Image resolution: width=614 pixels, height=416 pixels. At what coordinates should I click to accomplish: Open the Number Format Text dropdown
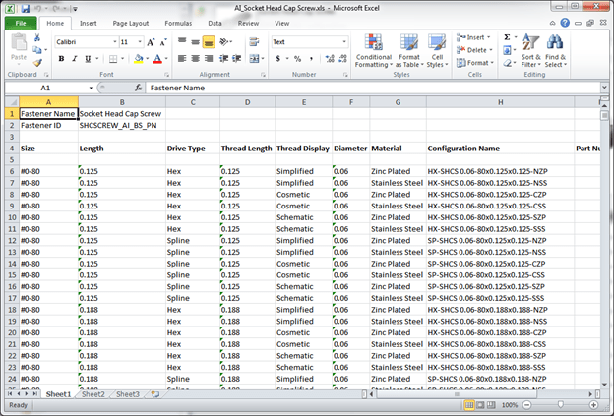pyautogui.click(x=344, y=42)
